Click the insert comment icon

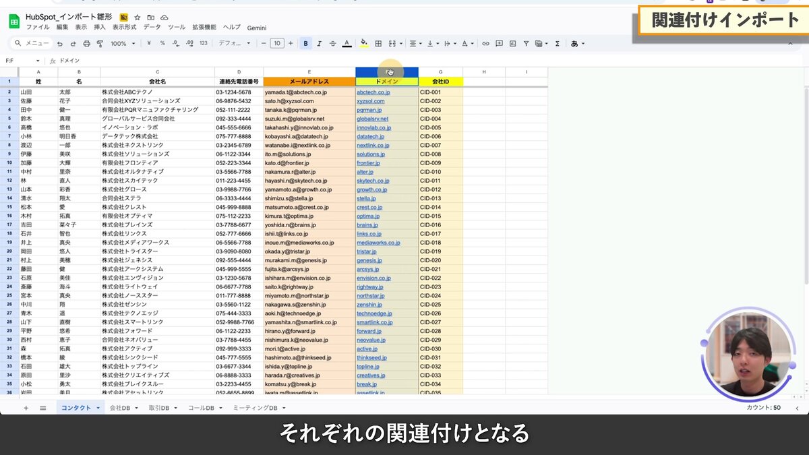coord(500,43)
